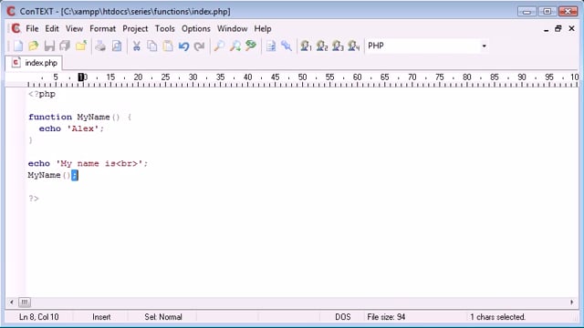Open the Window menu

pos(232,28)
